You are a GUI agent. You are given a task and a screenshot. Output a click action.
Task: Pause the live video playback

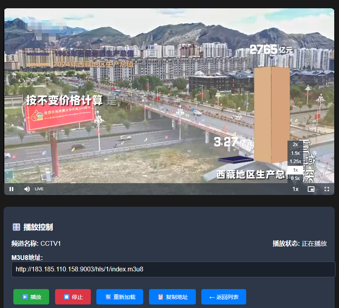pyautogui.click(x=11, y=189)
